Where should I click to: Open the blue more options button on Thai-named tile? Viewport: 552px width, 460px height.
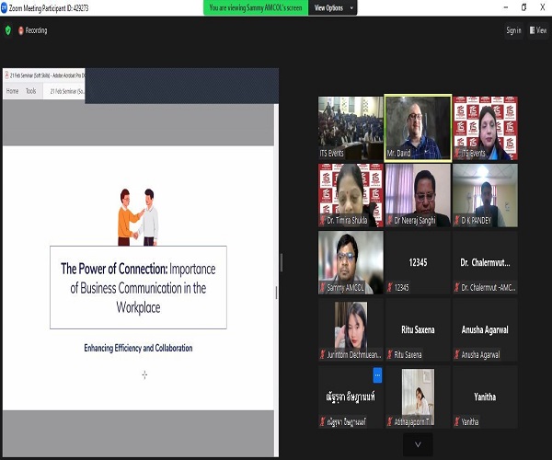coord(377,375)
